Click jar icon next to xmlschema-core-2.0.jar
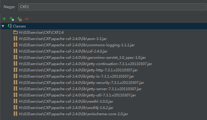The width and height of the screenshot is (207, 120). pyautogui.click(x=15, y=114)
